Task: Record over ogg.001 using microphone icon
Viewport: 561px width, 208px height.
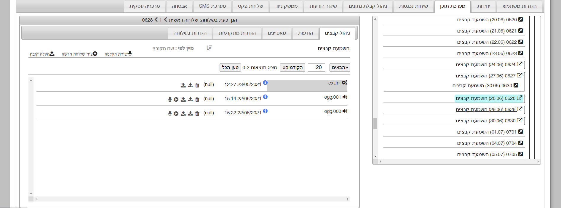Action: tap(170, 99)
